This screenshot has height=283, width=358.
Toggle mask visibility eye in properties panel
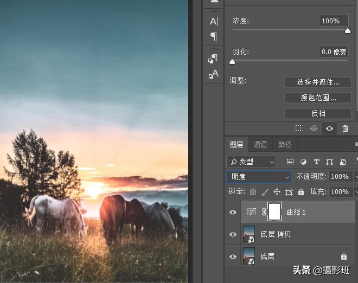point(329,128)
